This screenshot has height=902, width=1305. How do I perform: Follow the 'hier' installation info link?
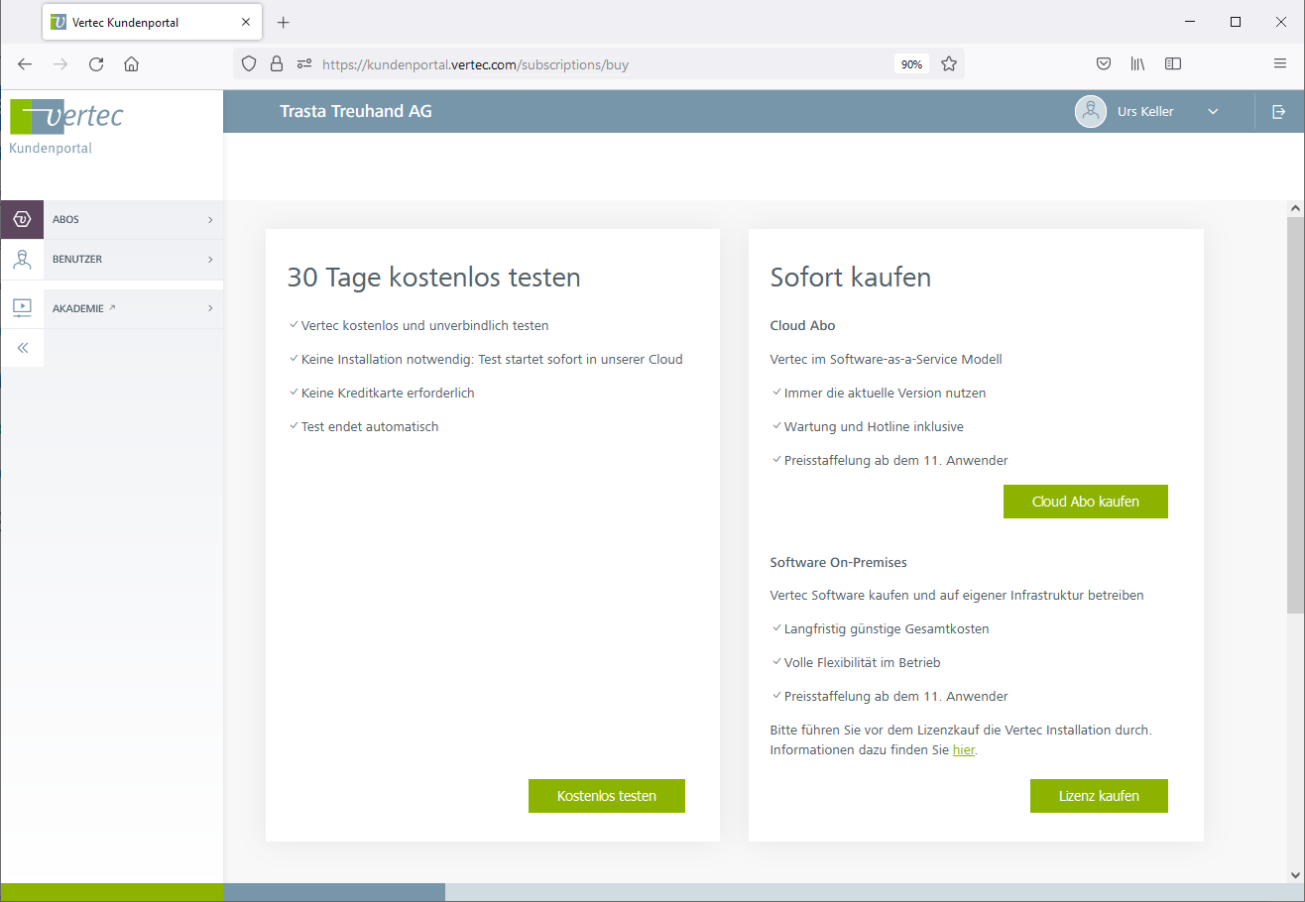coord(963,750)
